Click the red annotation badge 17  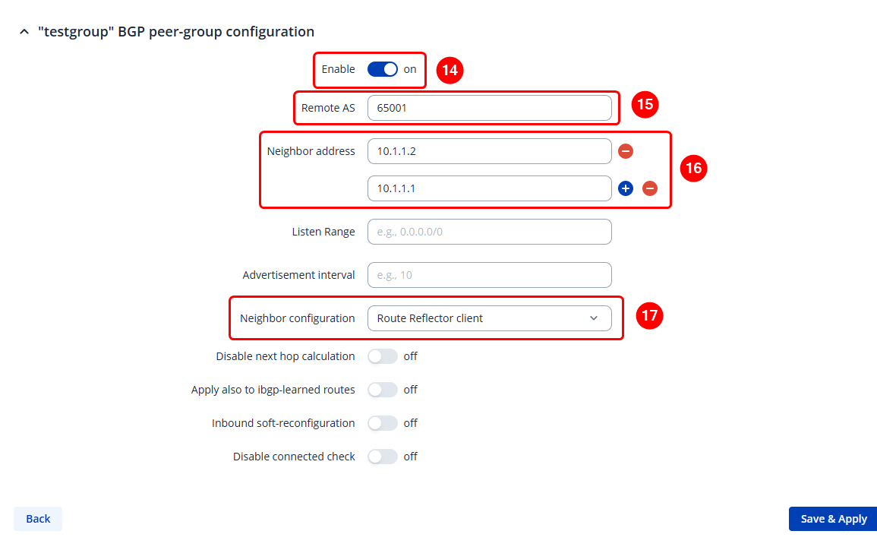pos(650,316)
